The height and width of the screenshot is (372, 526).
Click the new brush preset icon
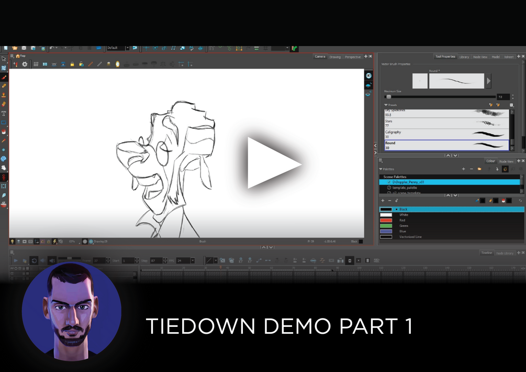(x=491, y=105)
